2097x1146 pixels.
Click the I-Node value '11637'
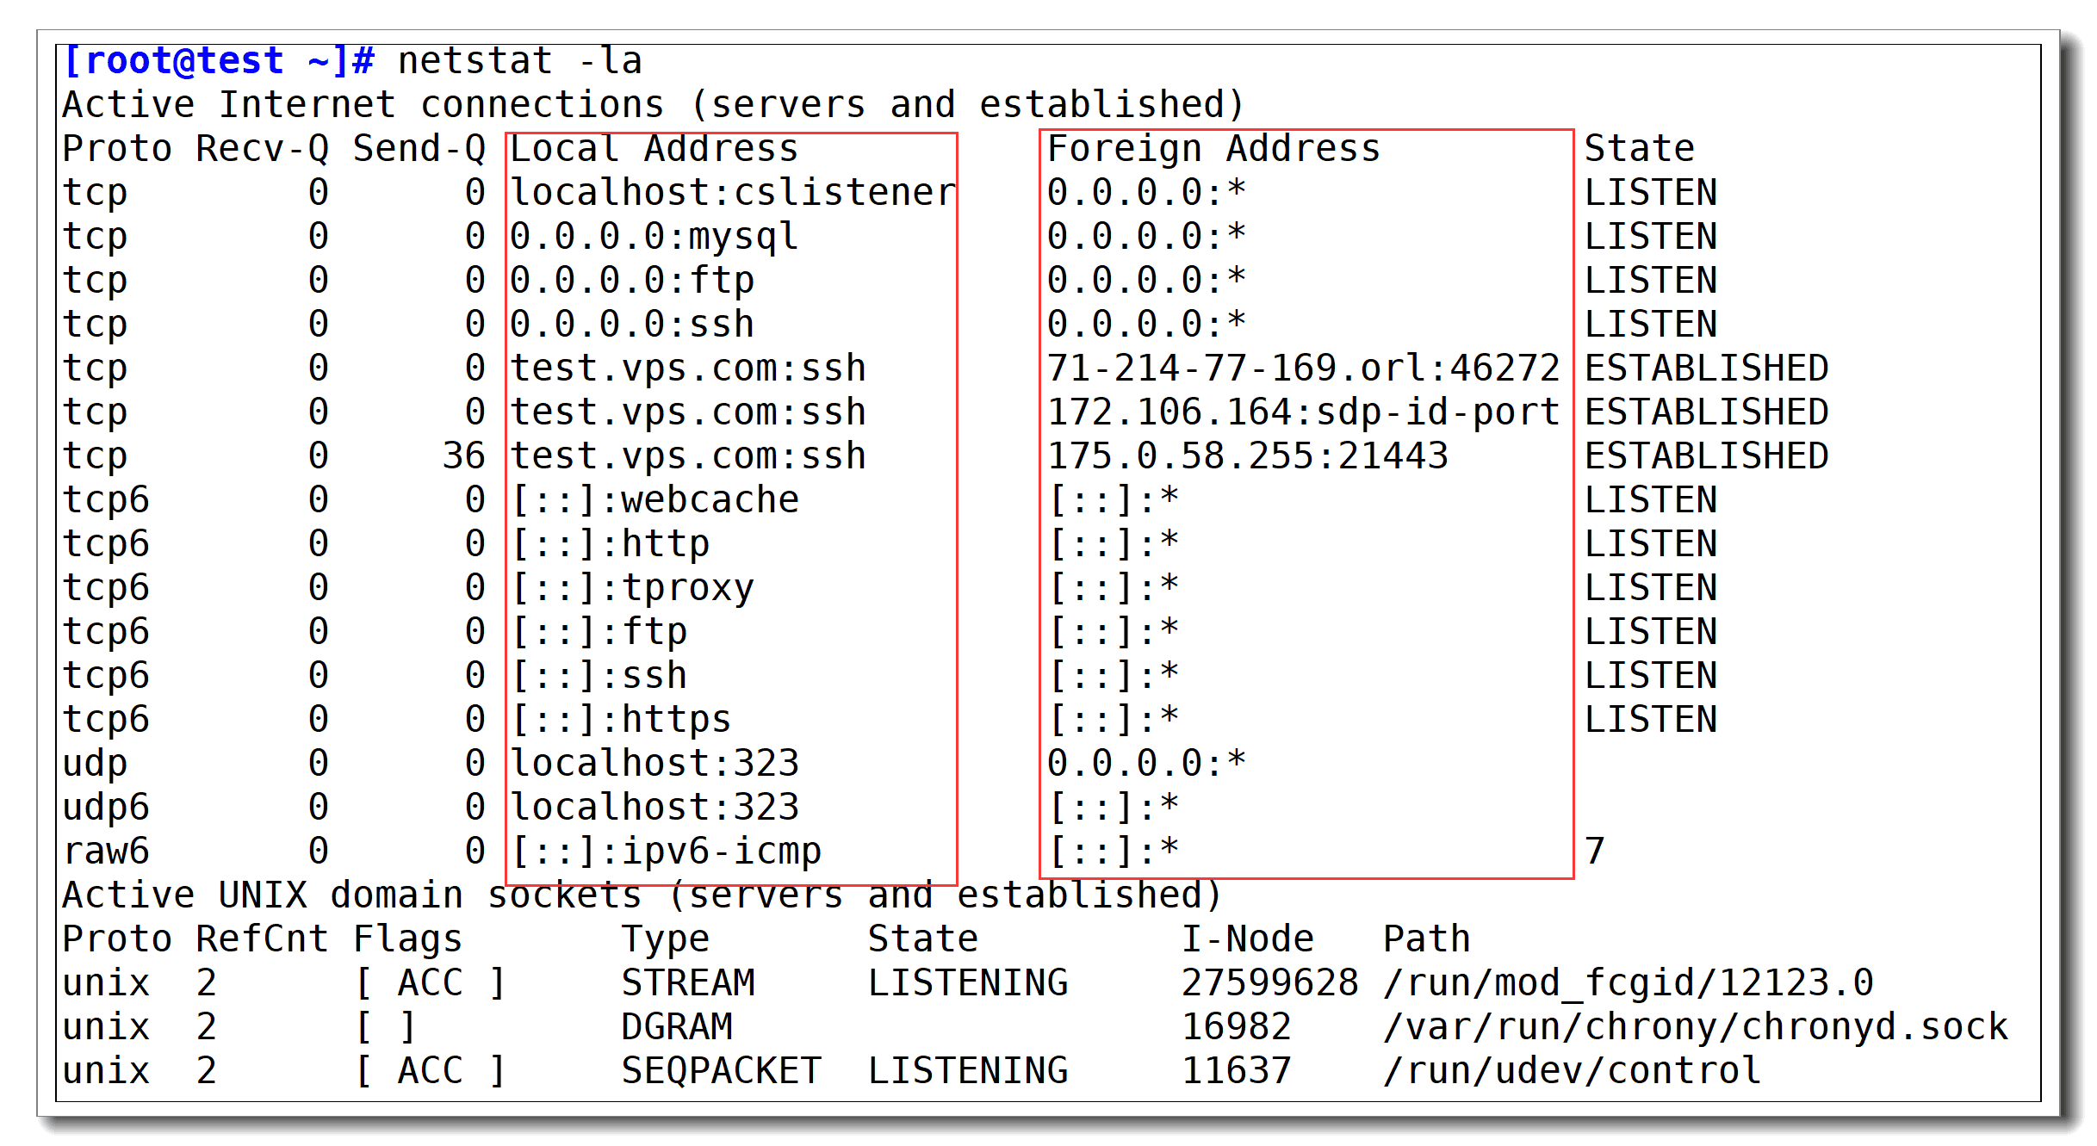coord(1236,1071)
